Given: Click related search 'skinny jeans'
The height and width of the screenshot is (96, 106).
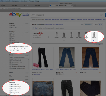Looking at the screenshot, I should 48,19.
